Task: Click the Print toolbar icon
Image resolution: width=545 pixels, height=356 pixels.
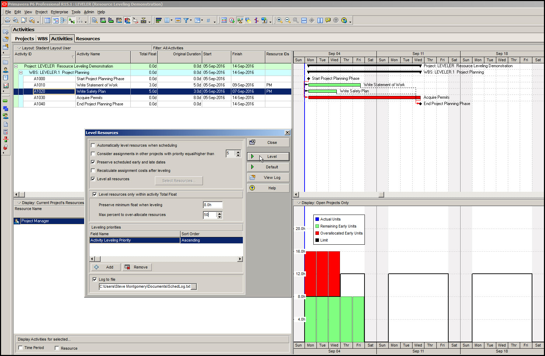Action: coord(7,20)
